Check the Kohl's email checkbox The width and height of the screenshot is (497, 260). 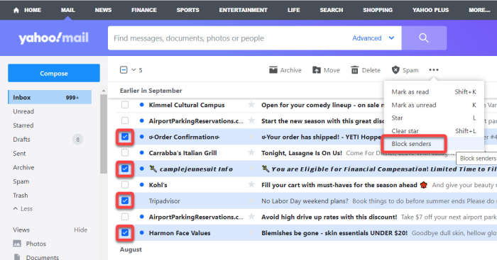coord(125,185)
